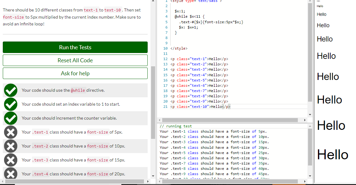Click the code editor scroll left arrow

click(x=159, y=120)
